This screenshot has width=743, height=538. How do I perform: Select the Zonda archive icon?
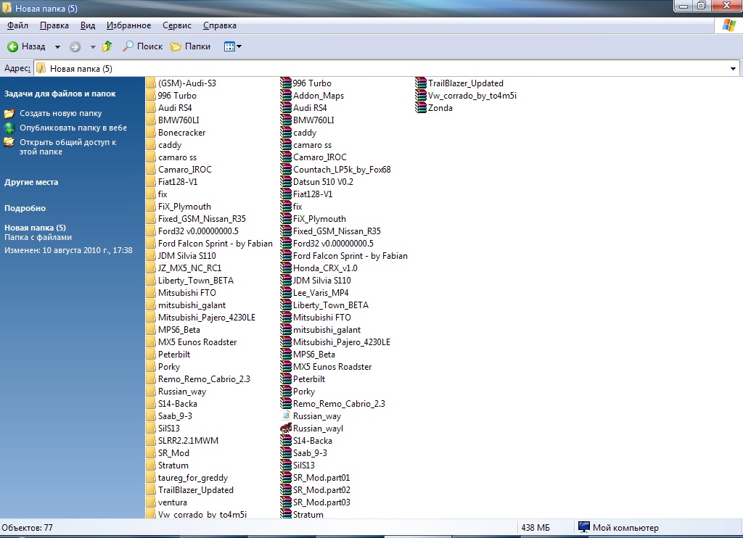tap(421, 108)
